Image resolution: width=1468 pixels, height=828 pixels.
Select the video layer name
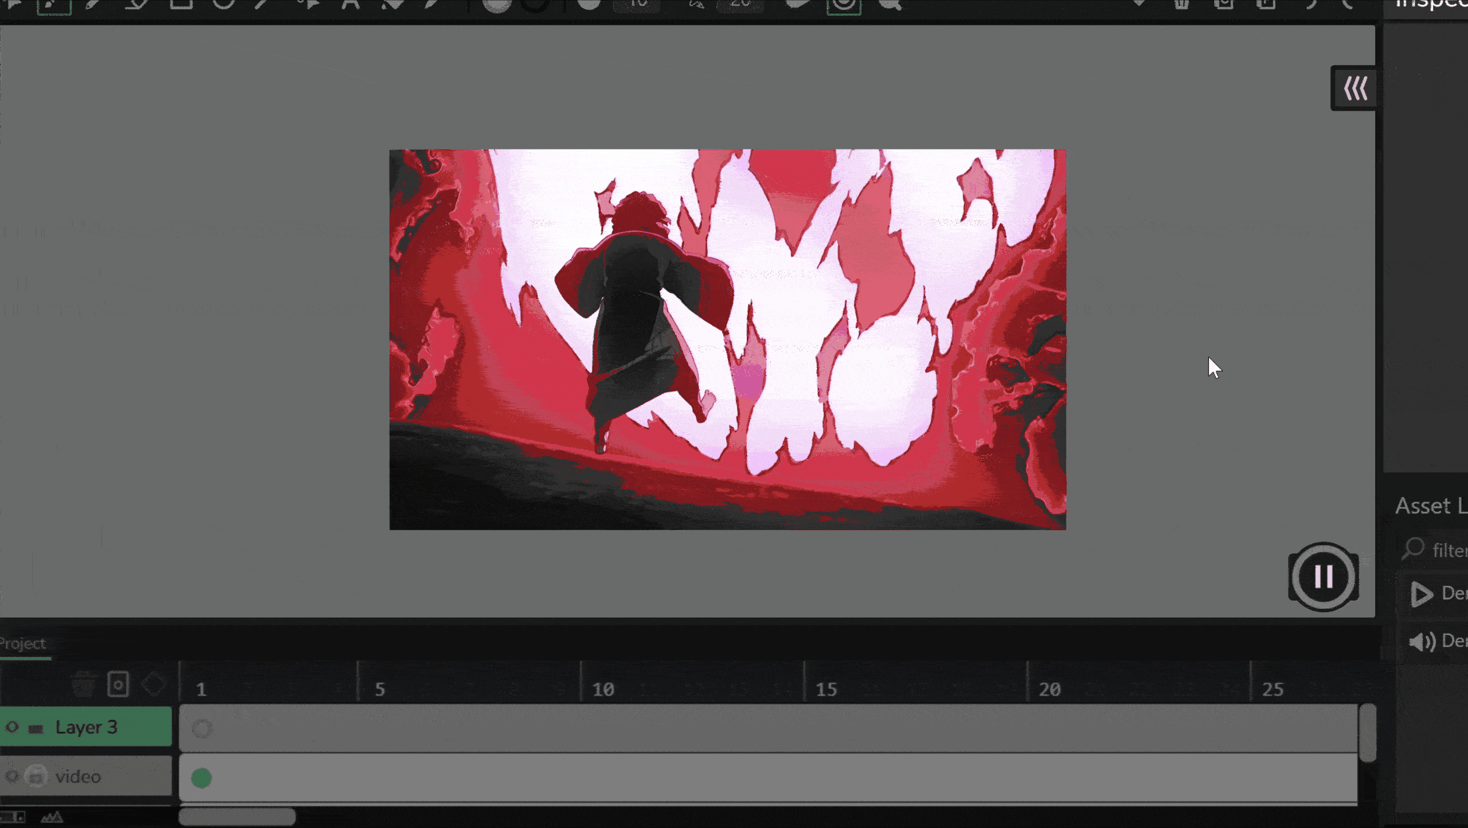click(78, 777)
